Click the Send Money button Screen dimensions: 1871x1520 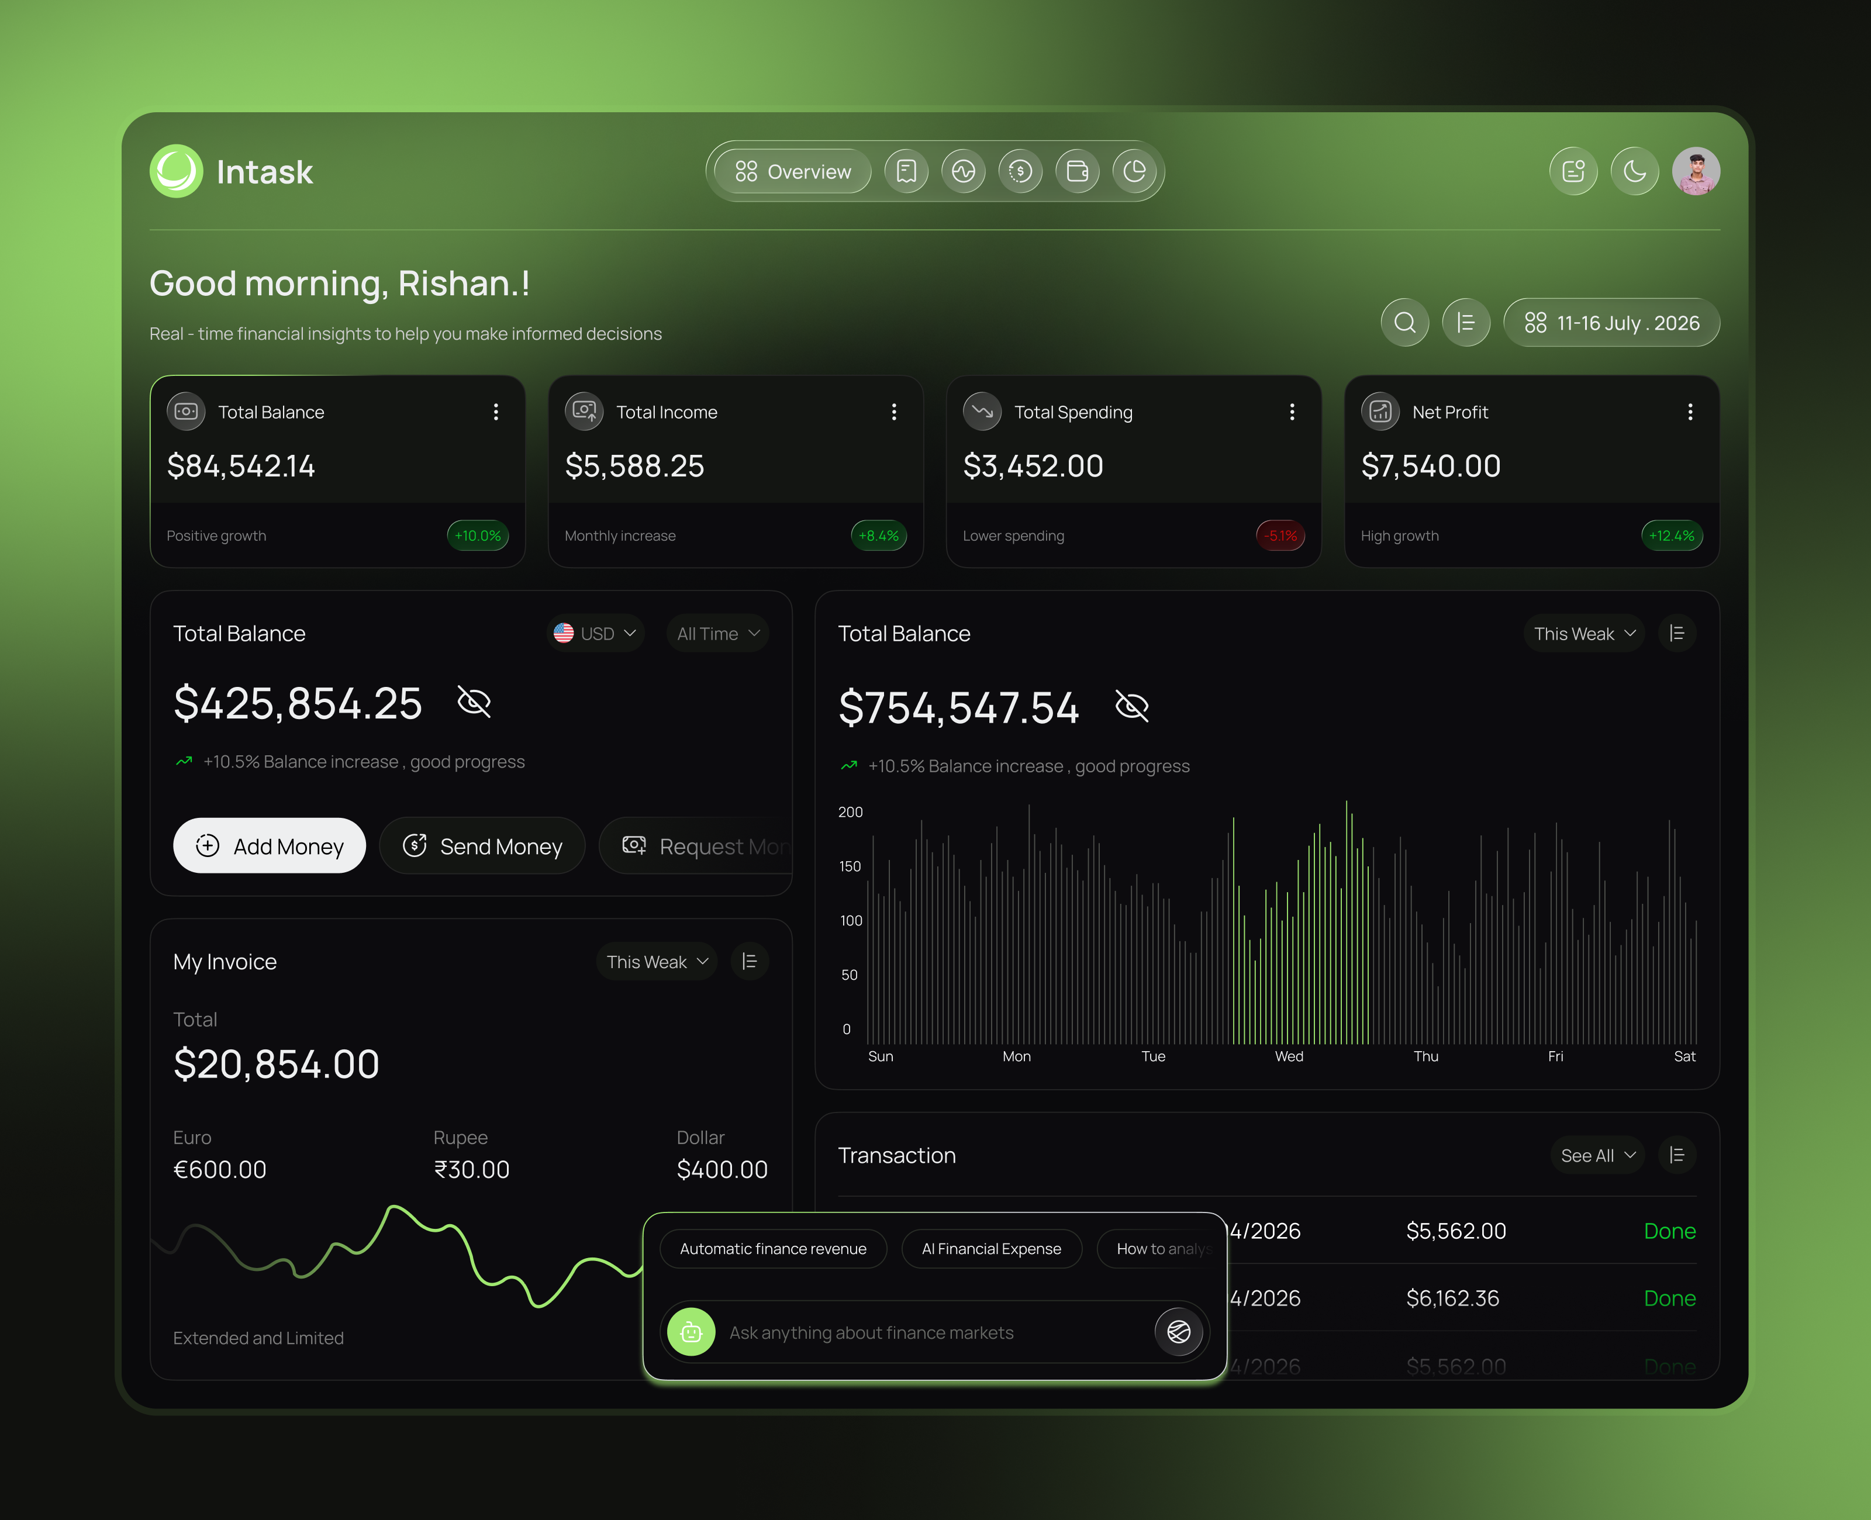482,846
